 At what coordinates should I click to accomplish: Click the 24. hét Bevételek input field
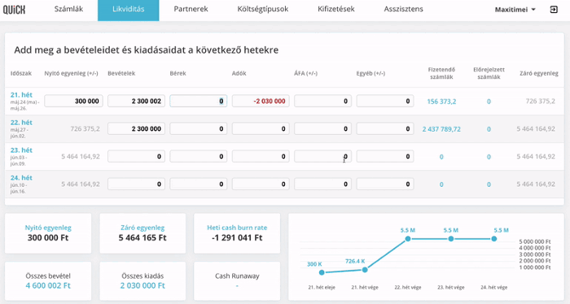pyautogui.click(x=136, y=184)
